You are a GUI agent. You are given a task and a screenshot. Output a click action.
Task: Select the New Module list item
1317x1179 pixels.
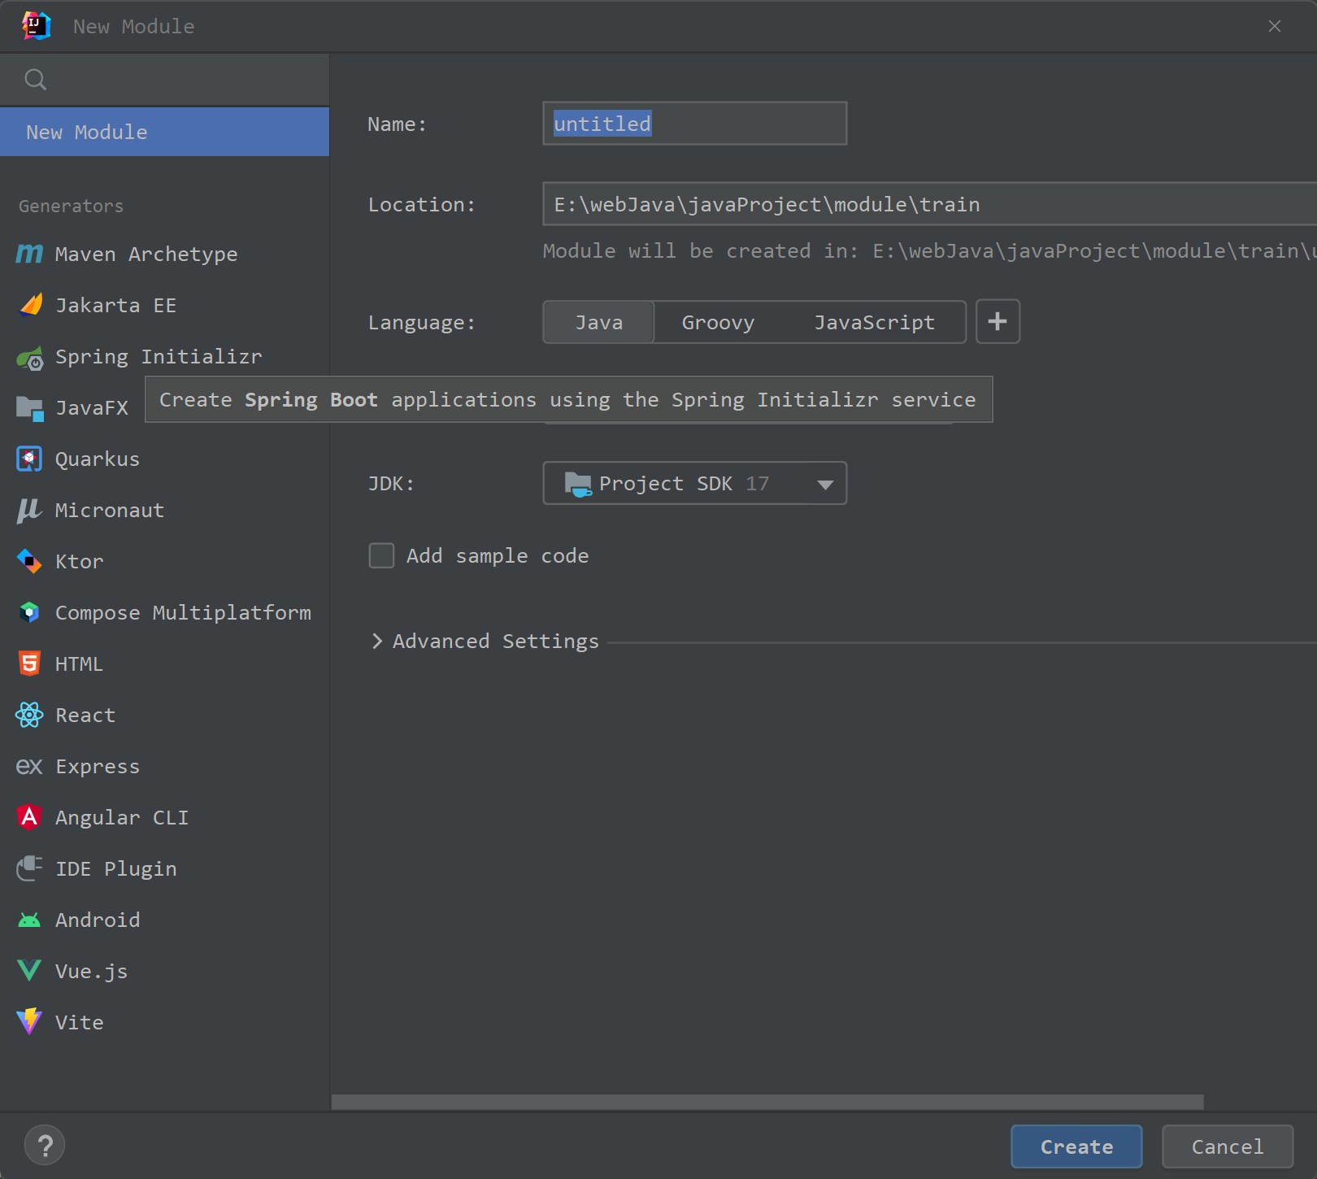coord(164,132)
